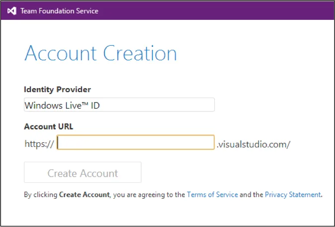Select the Windows Live ID identity provider field
Screen dimensions: 335x227
click(119, 105)
